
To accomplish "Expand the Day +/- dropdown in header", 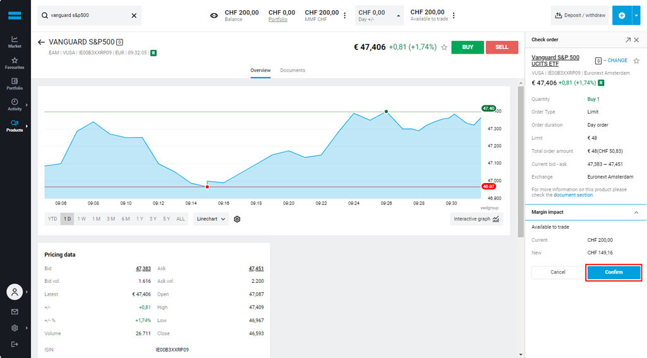I will click(398, 16).
